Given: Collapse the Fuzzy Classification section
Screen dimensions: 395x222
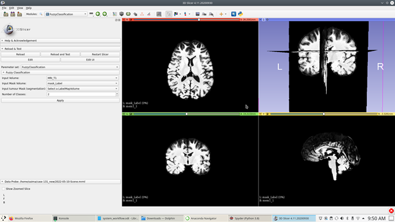Looking at the screenshot, I should point(60,72).
